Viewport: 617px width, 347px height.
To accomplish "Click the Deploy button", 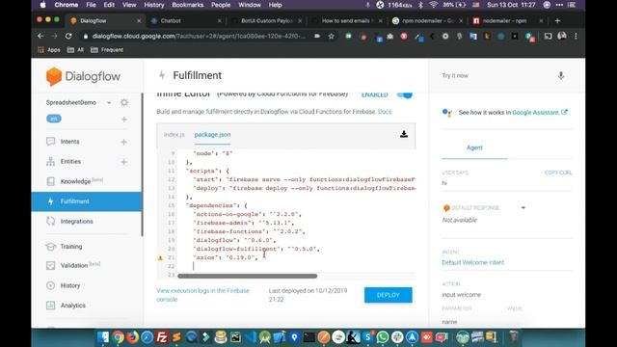I will [x=388, y=295].
